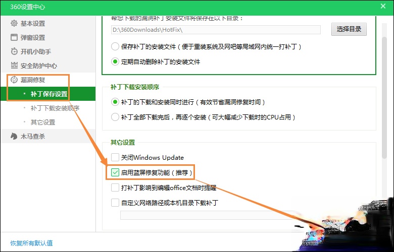Open the 基本设置 section
394x252 pixels.
point(48,23)
